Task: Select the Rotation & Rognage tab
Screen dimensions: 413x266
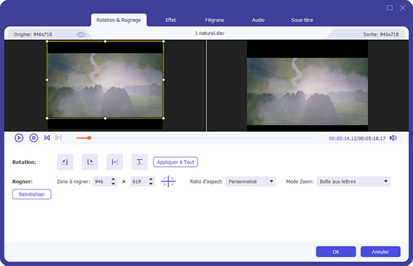Action: point(118,20)
